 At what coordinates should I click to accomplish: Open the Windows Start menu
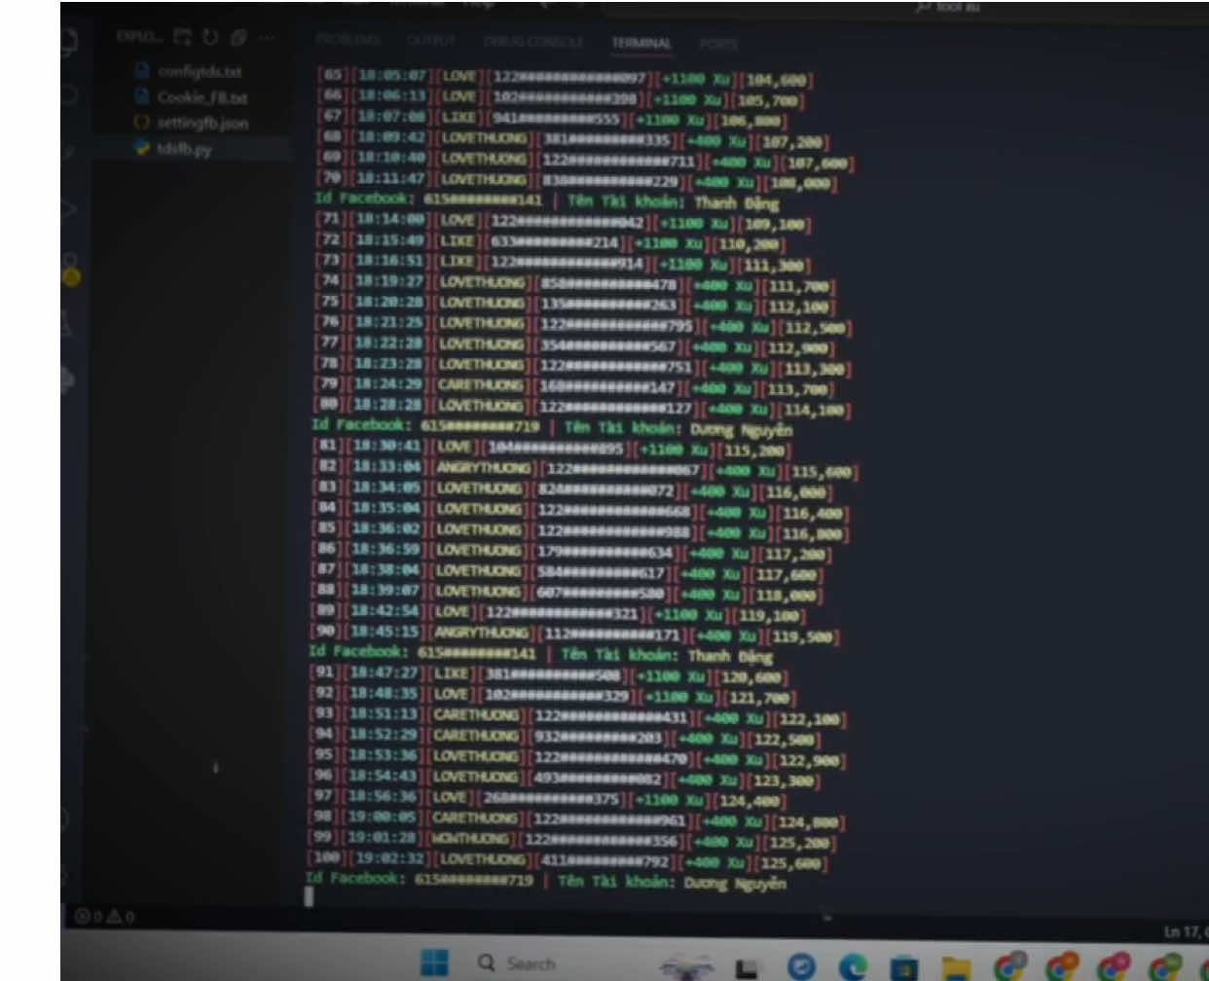pyautogui.click(x=434, y=963)
